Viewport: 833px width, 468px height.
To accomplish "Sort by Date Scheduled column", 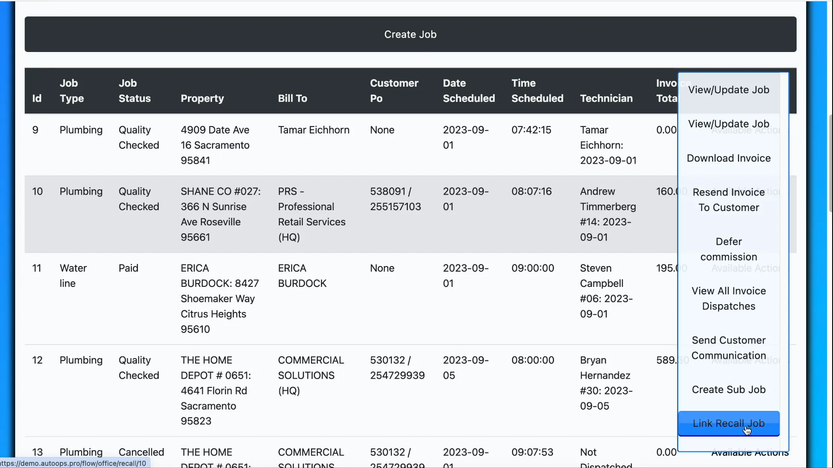I will coord(469,91).
